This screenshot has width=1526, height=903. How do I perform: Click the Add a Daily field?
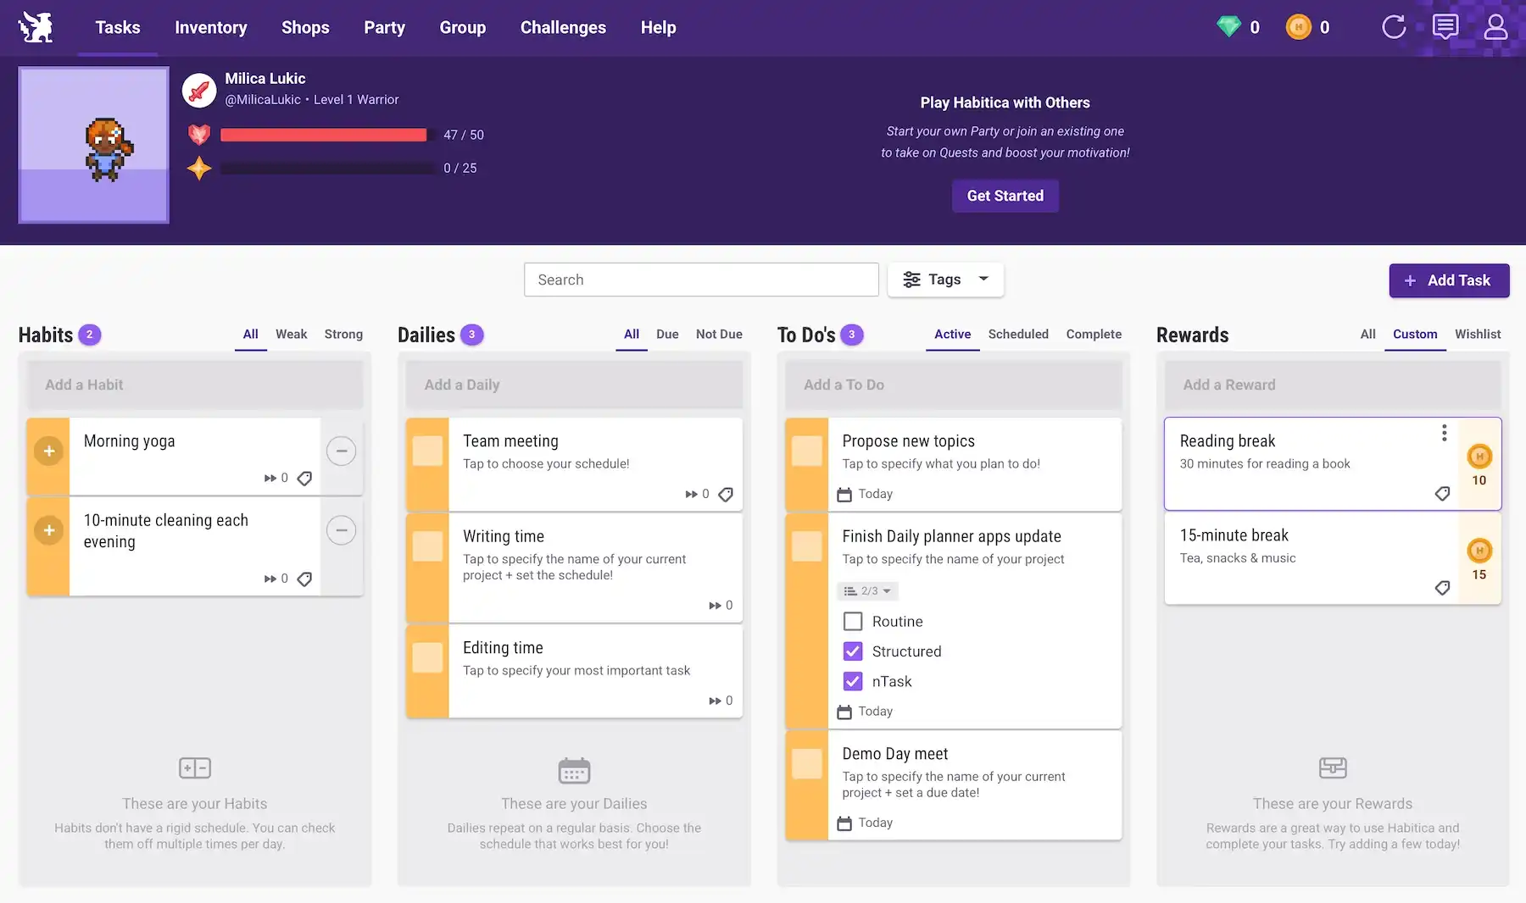pos(574,385)
